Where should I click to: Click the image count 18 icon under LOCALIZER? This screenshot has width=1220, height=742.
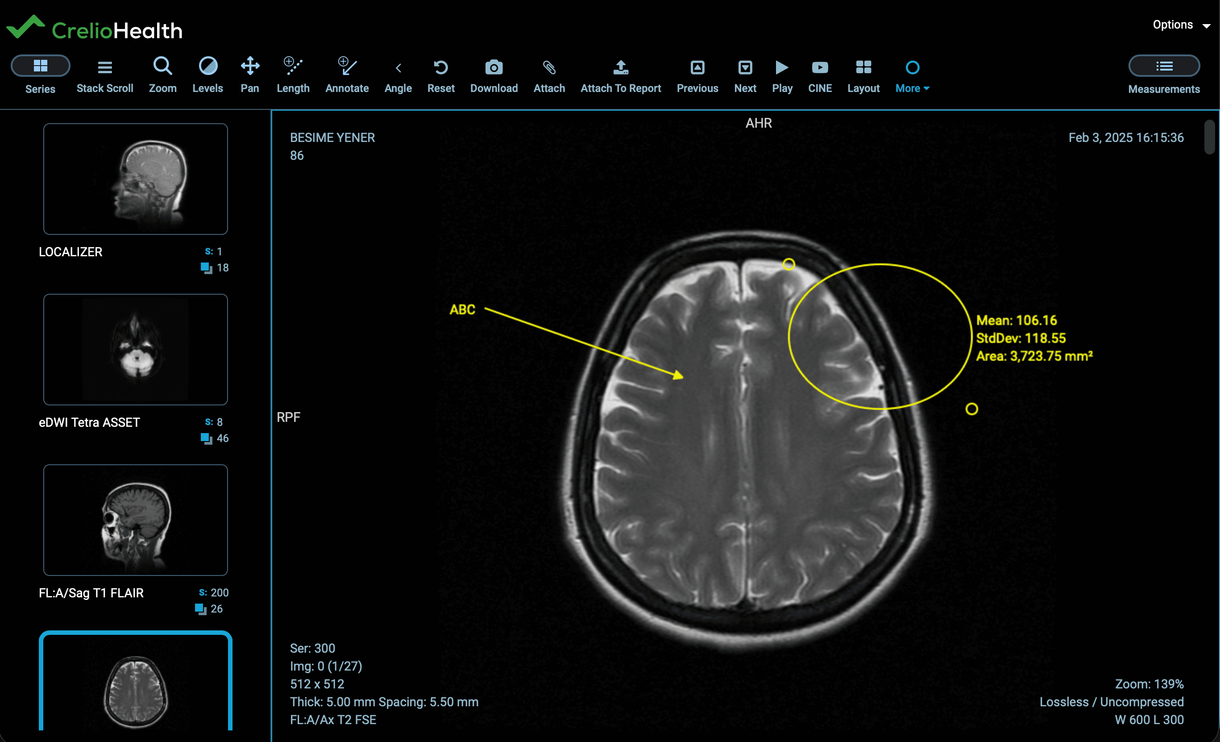pyautogui.click(x=206, y=268)
